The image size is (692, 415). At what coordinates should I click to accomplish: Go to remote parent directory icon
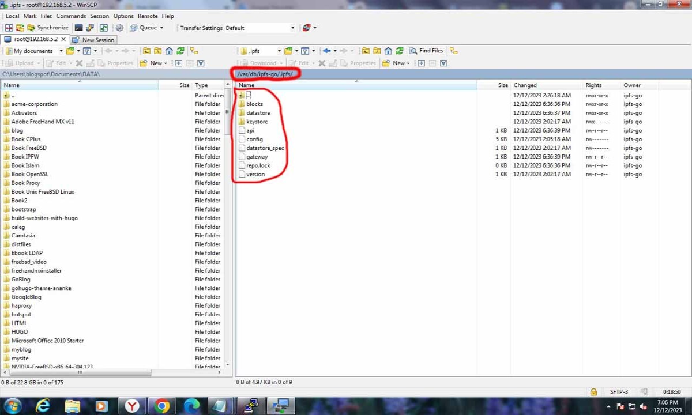point(366,51)
